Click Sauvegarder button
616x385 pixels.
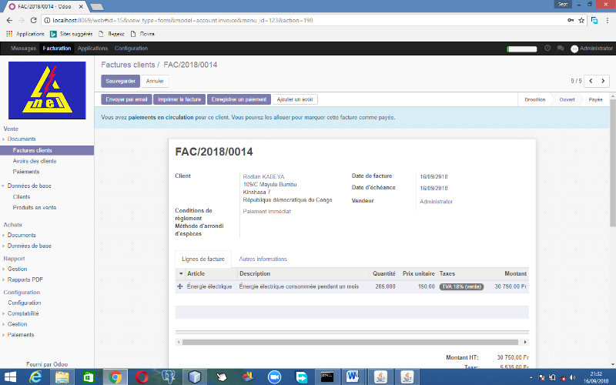(x=120, y=81)
